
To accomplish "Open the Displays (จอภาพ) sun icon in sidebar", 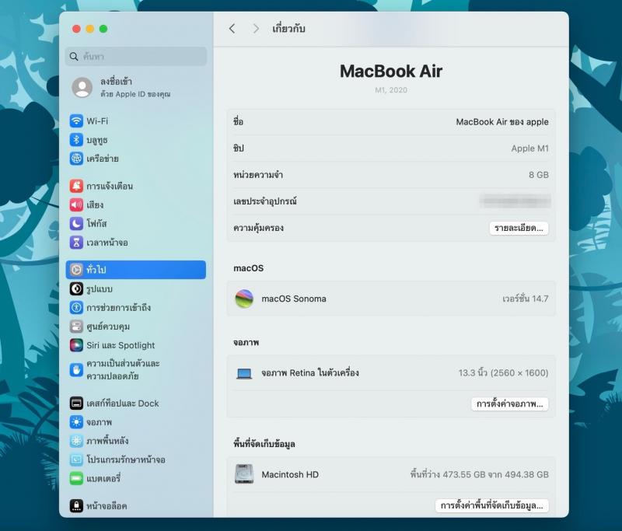I will coord(76,422).
